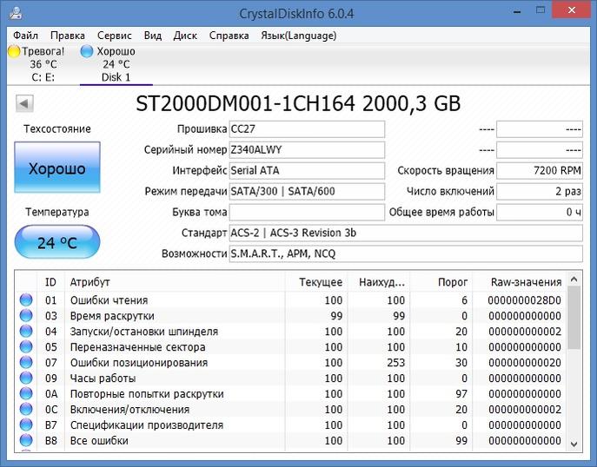Image resolution: width=597 pixels, height=467 pixels.
Task: Click the scrollbar up arrow in attribute list
Action: (x=574, y=280)
